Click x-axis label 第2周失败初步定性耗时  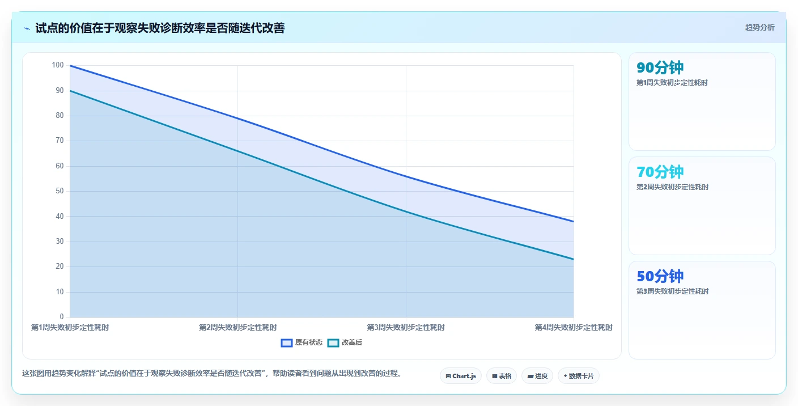[238, 327]
